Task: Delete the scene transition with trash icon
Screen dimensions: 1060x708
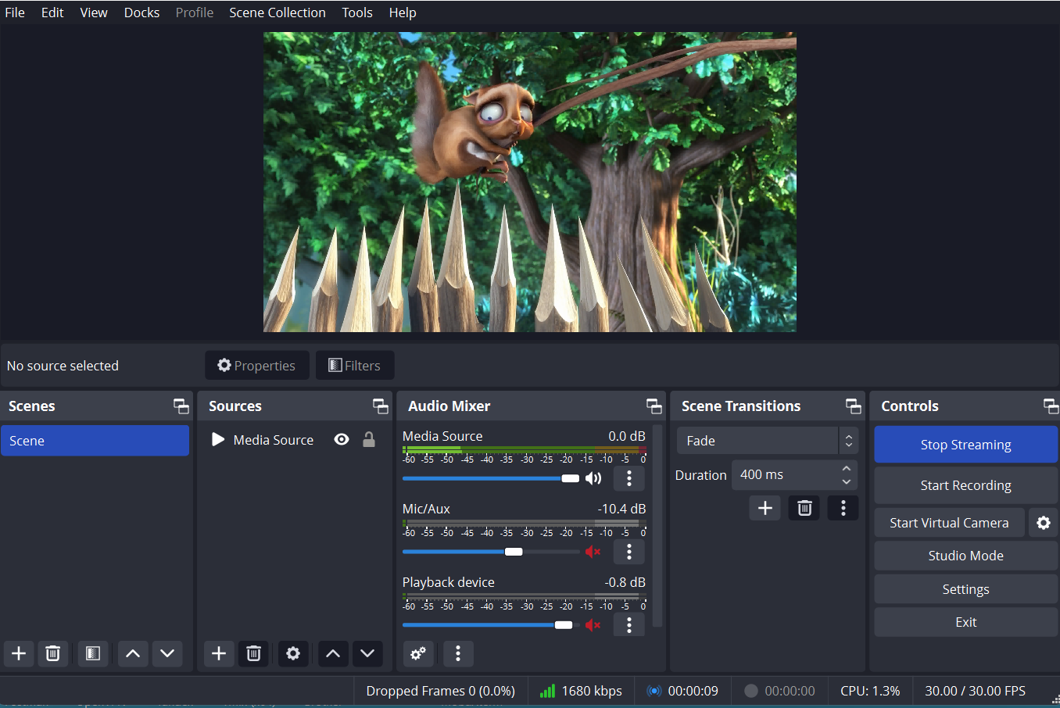Action: tap(804, 509)
